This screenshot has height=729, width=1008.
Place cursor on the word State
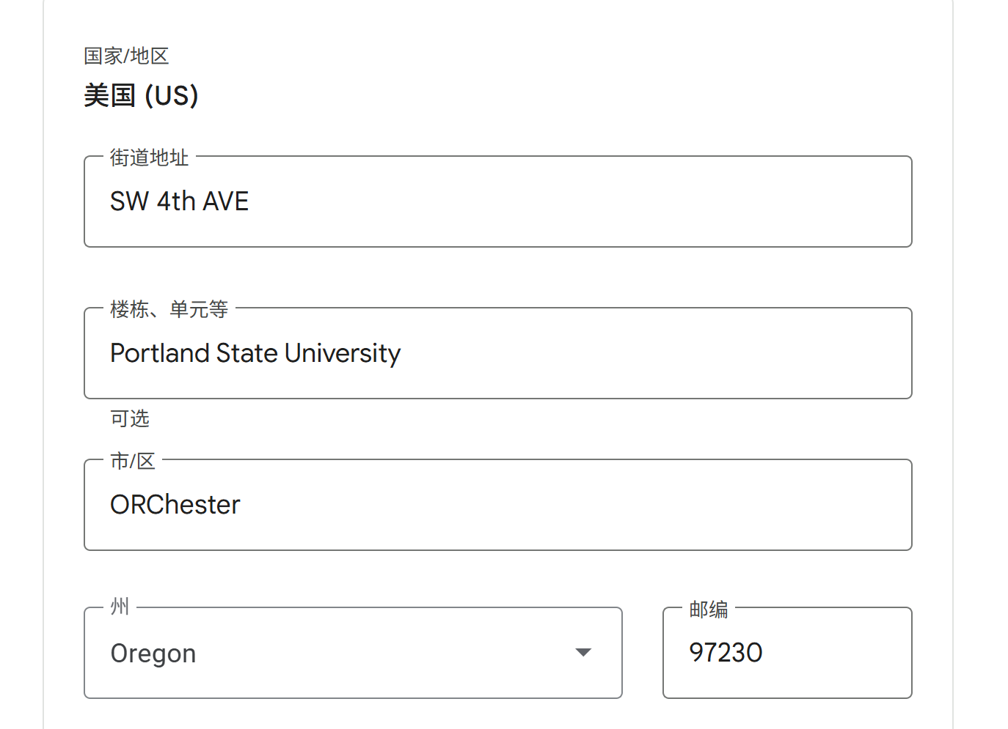coord(247,353)
